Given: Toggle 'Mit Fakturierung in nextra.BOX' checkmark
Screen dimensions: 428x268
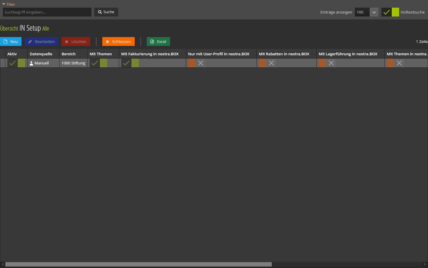Looking at the screenshot, I should point(126,63).
